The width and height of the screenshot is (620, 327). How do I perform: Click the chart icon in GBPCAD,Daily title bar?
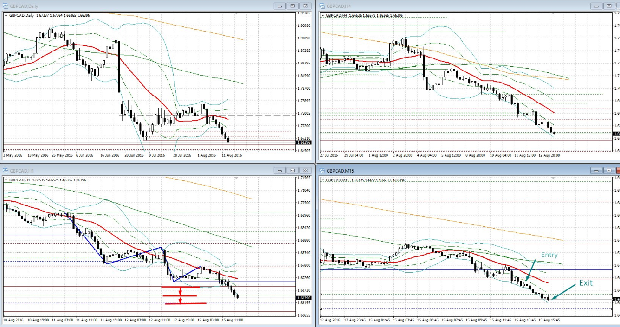[6, 6]
